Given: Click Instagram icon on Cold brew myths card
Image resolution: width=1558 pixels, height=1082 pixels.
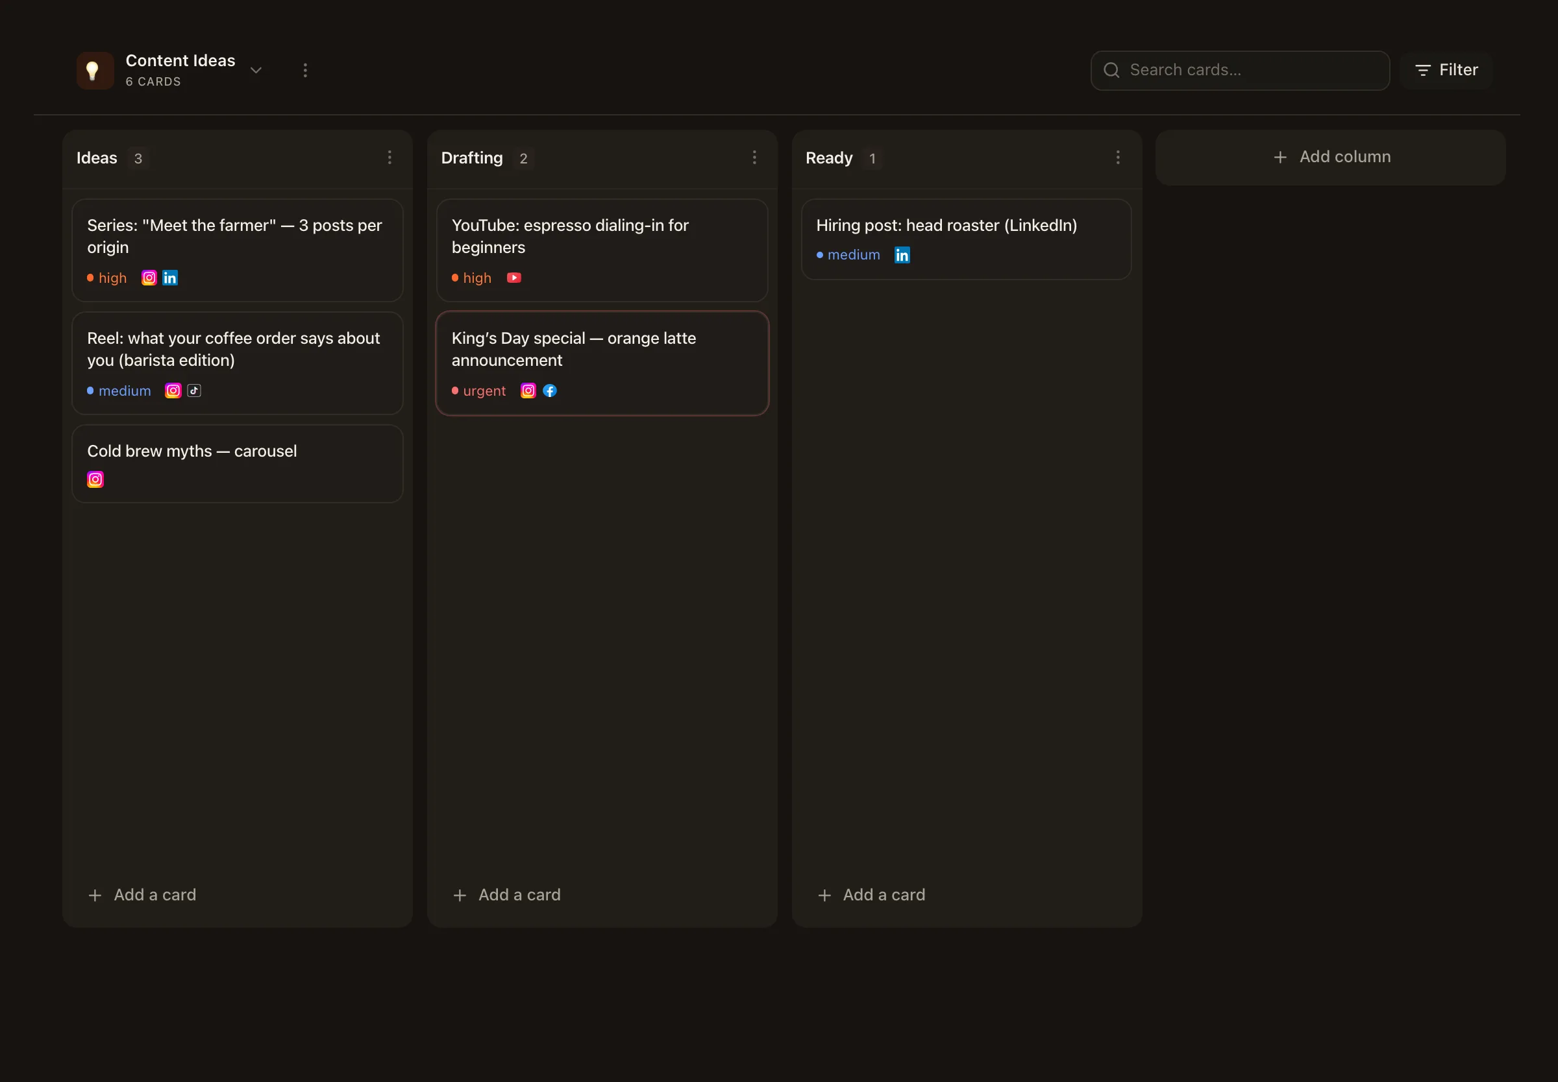Looking at the screenshot, I should (x=95, y=479).
